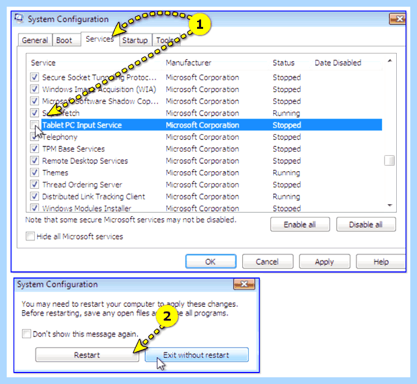
Task: Toggle the Telephony service checkbox
Action: coord(34,137)
